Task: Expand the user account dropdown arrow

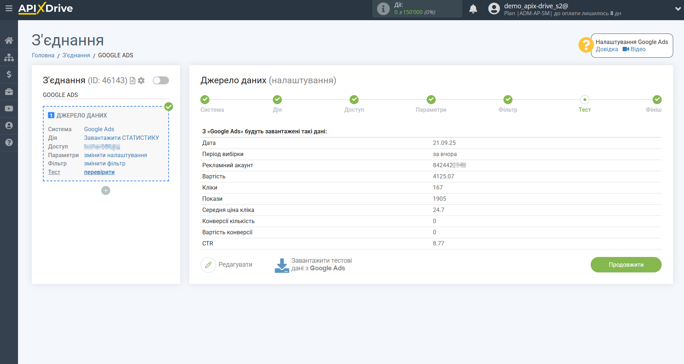Action: click(x=678, y=9)
